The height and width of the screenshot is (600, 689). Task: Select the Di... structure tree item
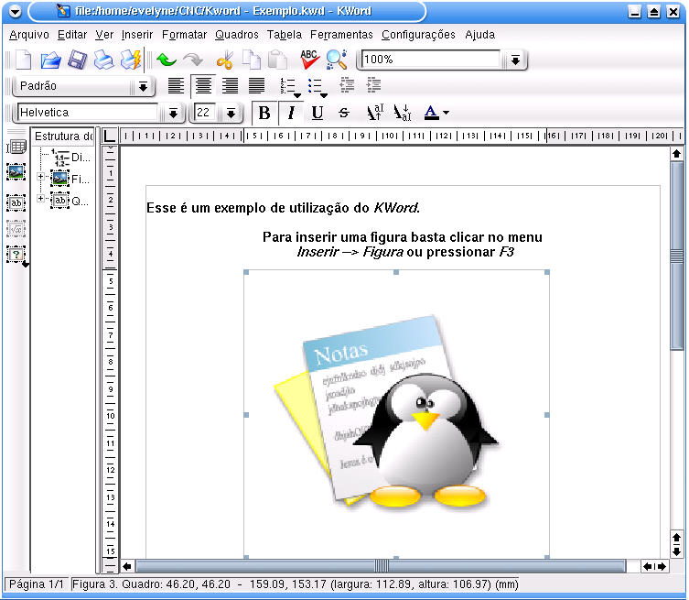[70, 157]
